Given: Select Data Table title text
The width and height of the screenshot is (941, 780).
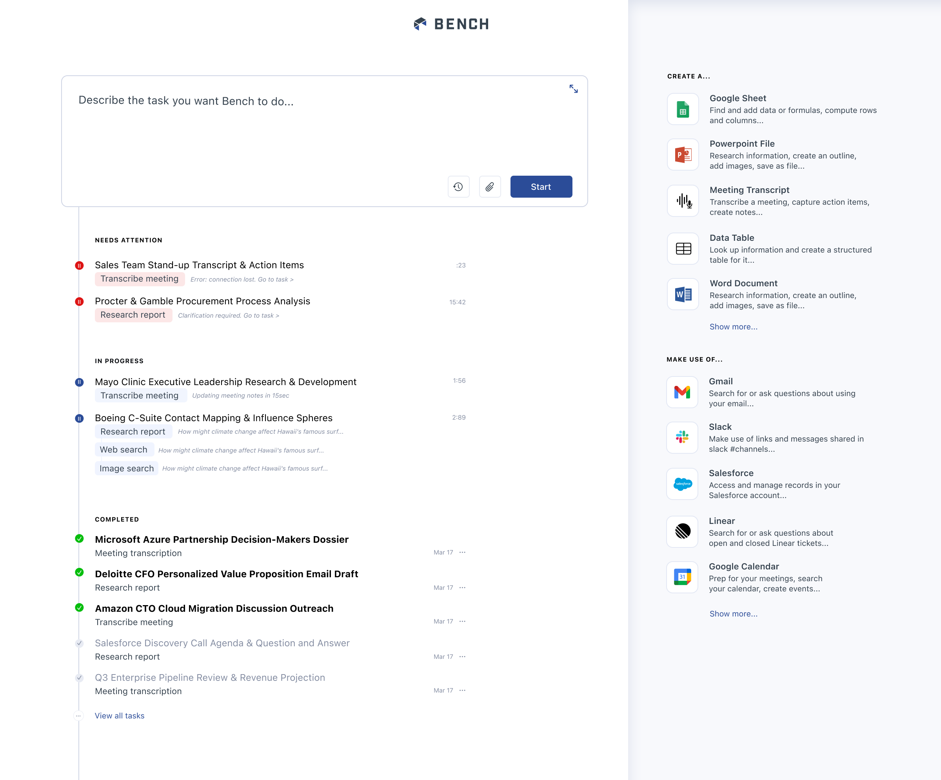Looking at the screenshot, I should coord(732,238).
